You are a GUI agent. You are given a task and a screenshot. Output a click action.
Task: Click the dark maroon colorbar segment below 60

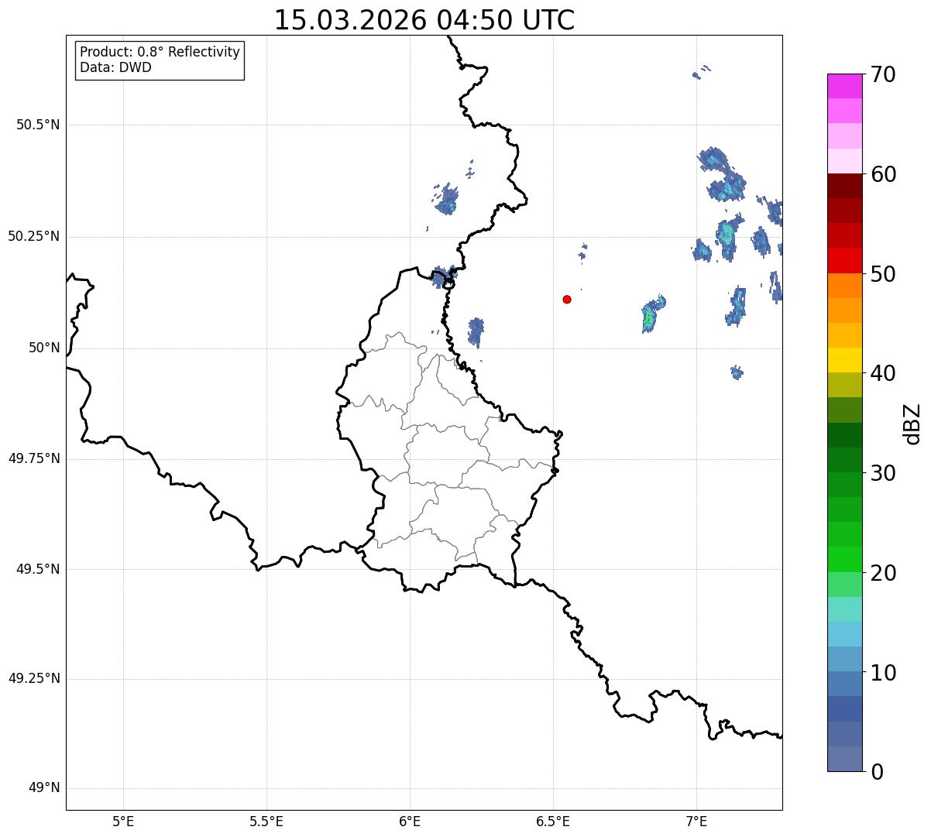coord(844,186)
